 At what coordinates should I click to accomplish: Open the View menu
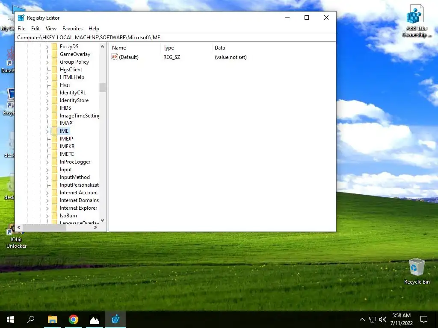click(51, 29)
